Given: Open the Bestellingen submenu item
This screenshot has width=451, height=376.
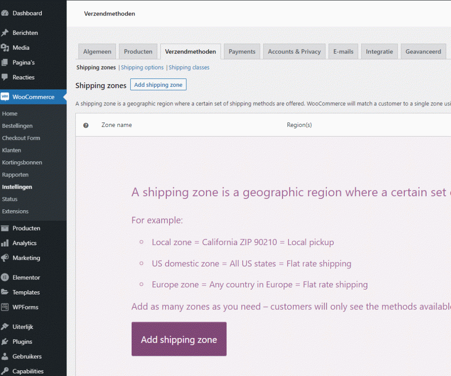Looking at the screenshot, I should [x=17, y=126].
